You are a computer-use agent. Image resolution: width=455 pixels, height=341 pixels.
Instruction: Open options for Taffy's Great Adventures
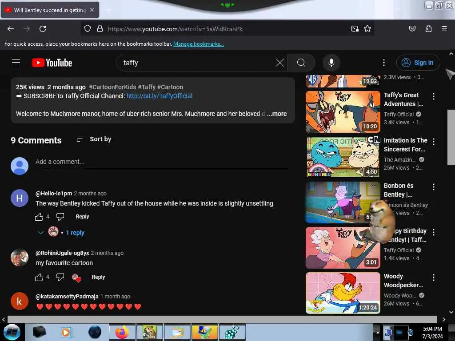(434, 96)
